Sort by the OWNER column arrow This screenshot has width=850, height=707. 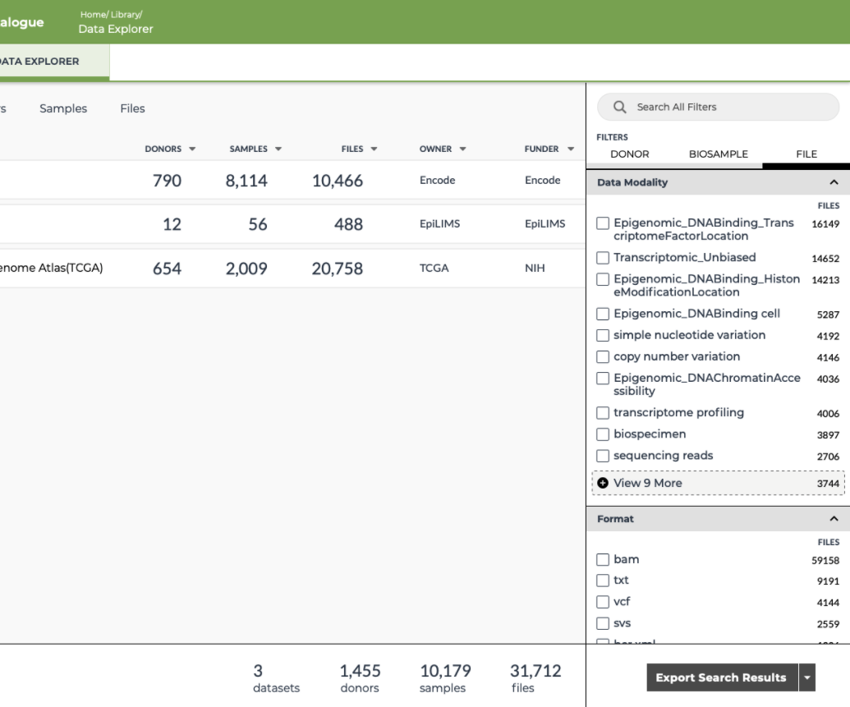point(462,149)
